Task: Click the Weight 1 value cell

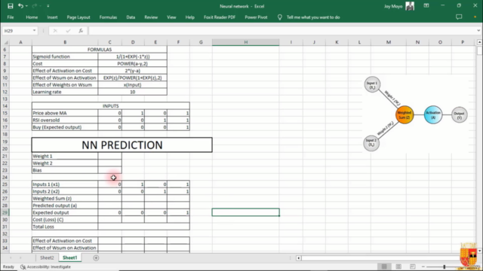Action: coord(109,156)
